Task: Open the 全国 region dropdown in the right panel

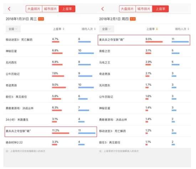Action: click(107, 29)
